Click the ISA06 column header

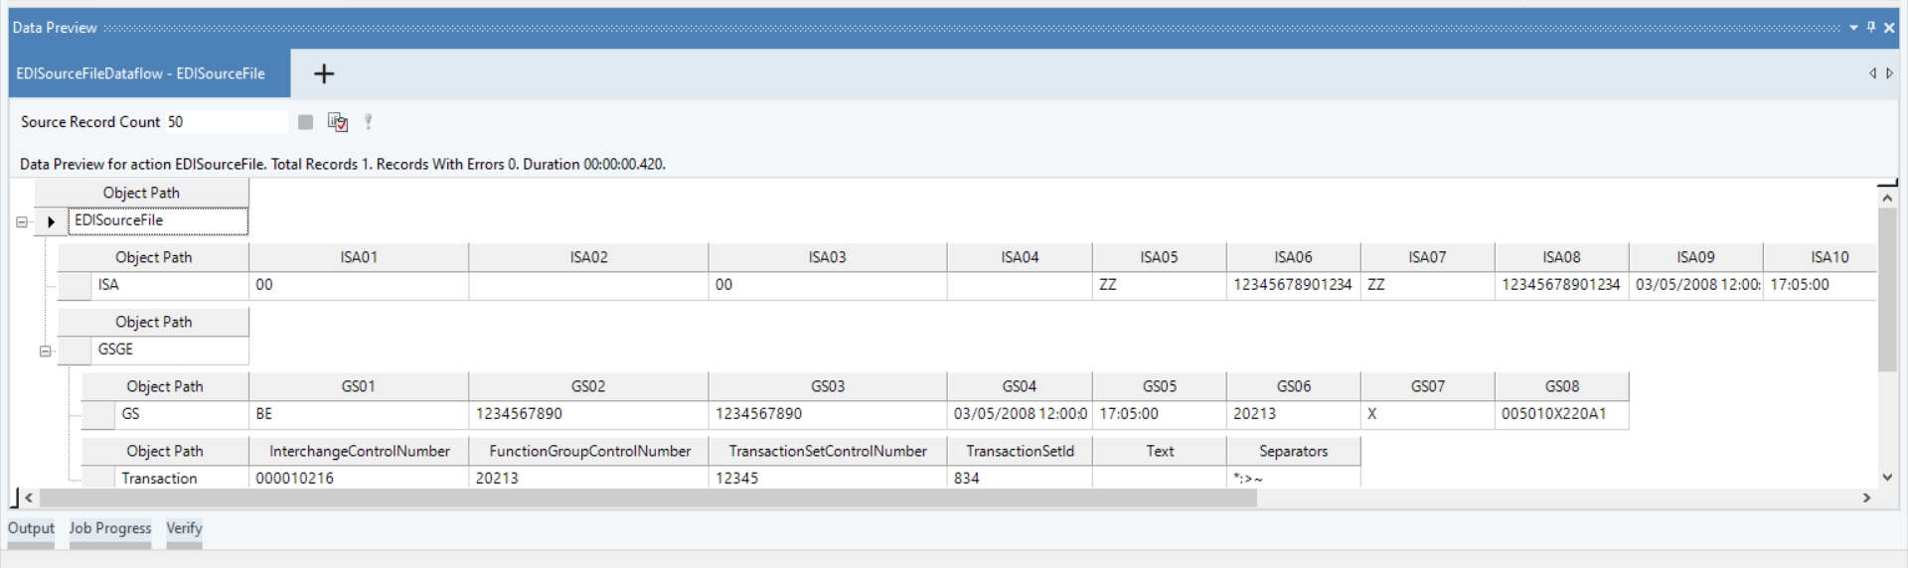(x=1293, y=257)
